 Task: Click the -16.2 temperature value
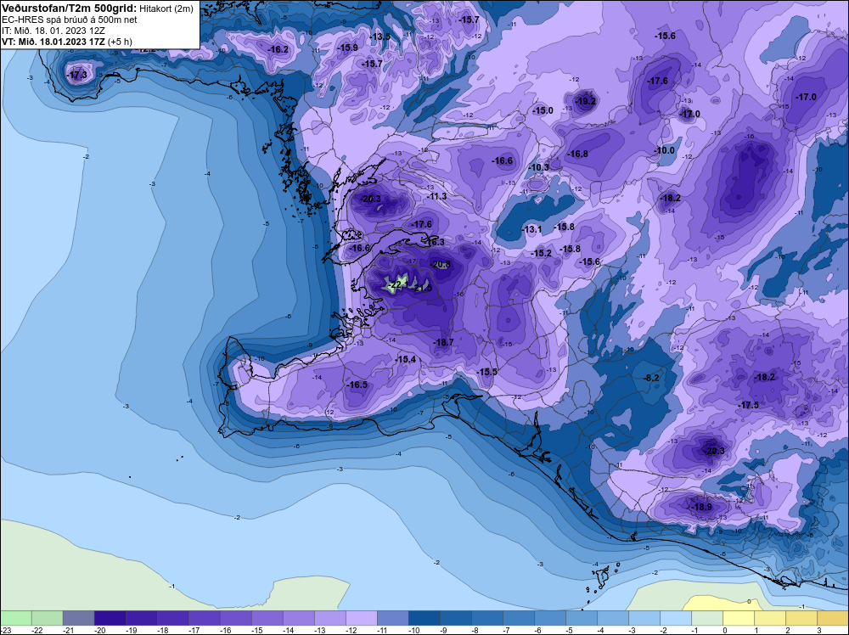coord(278,49)
